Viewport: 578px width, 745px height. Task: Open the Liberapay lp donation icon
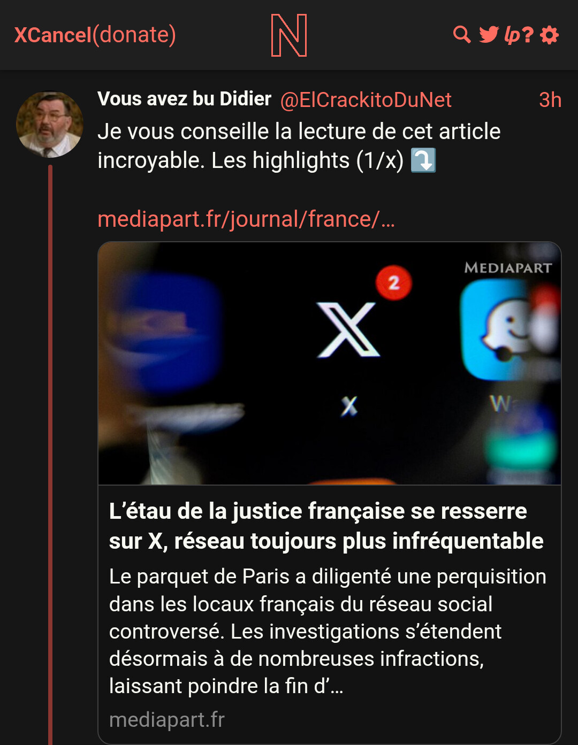[x=512, y=35]
